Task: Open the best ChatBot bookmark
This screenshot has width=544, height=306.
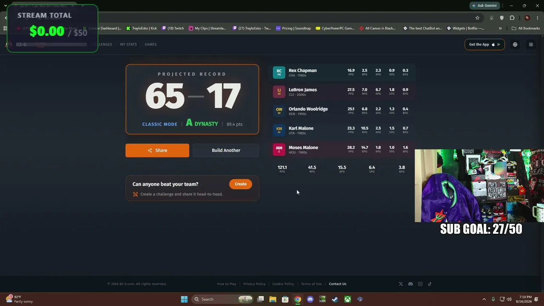Action: [x=422, y=28]
